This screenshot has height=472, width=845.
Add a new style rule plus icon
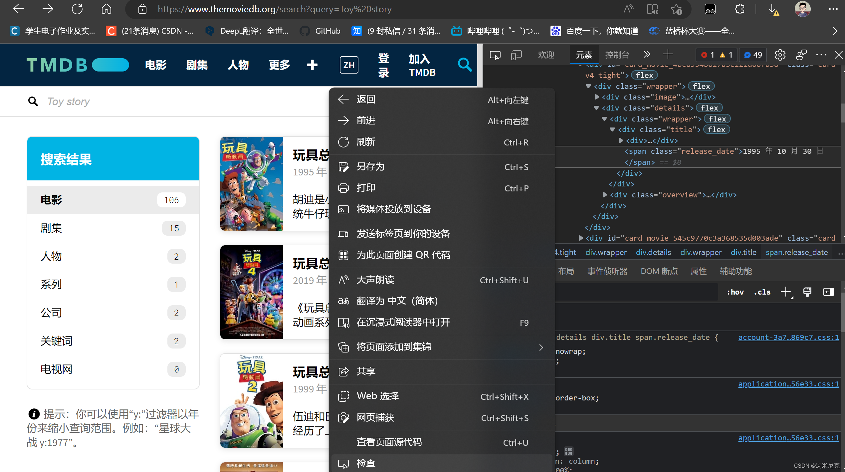pos(786,292)
